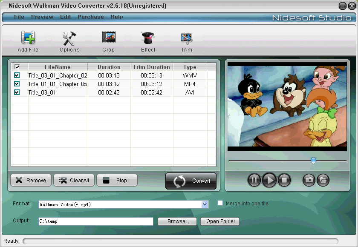This screenshot has height=247, width=358.
Task: Click the video seek slider handle
Action: pyautogui.click(x=314, y=161)
